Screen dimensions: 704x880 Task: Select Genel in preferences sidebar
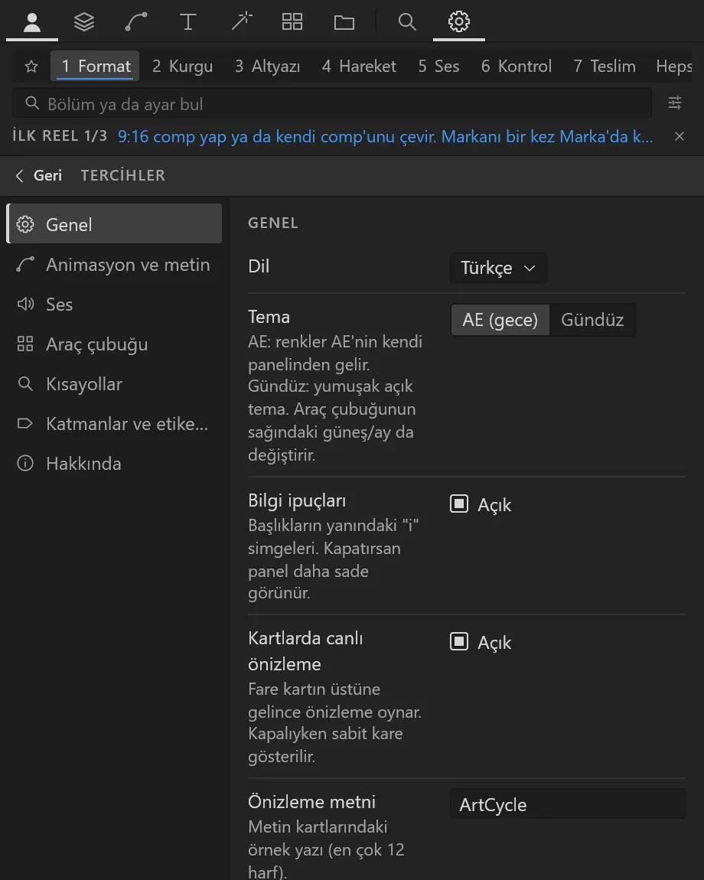point(115,224)
